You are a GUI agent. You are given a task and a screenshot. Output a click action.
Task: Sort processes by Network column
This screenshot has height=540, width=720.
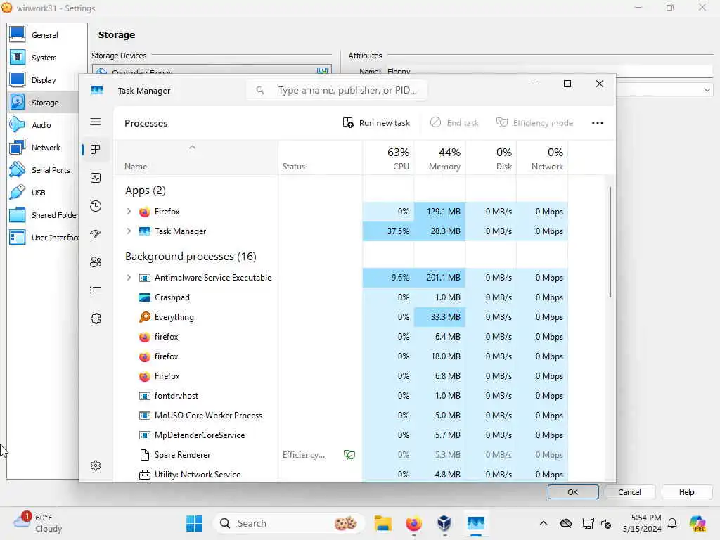[x=542, y=158]
